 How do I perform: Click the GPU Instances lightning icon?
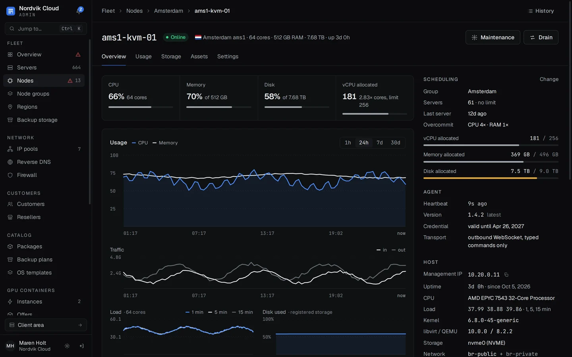coord(10,301)
